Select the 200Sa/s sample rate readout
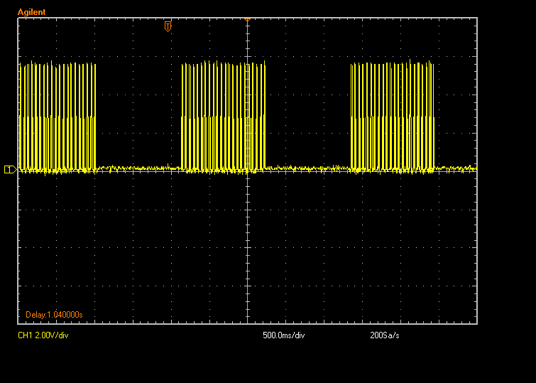 tap(385, 335)
